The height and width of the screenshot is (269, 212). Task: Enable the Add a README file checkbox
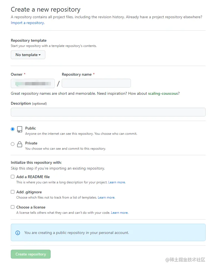(x=13, y=177)
